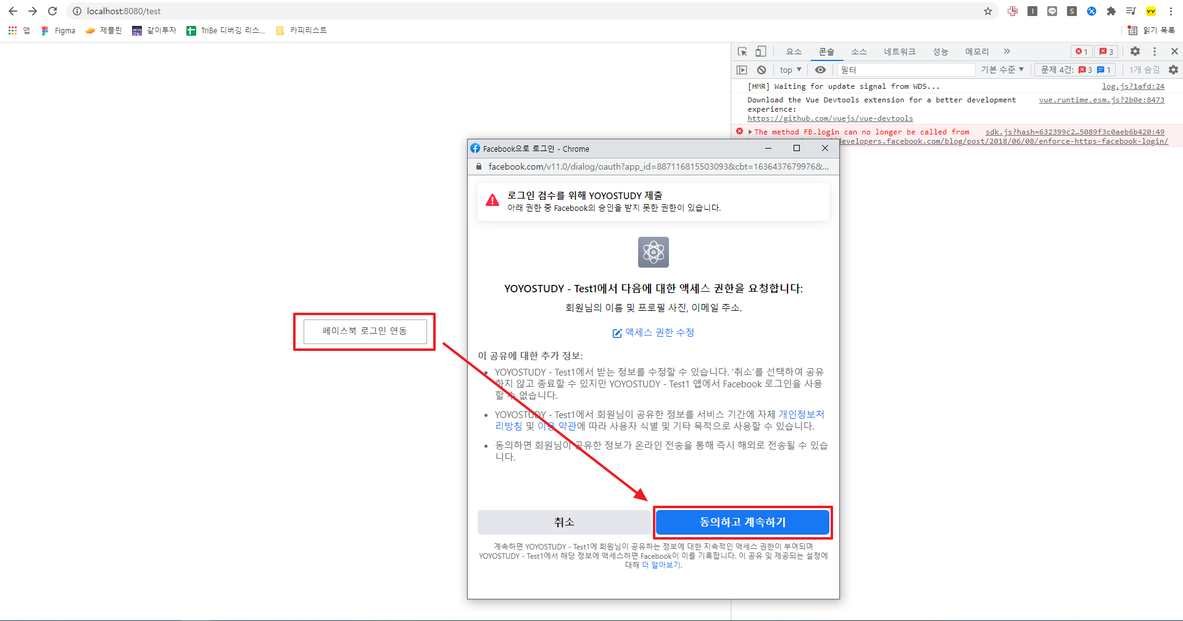Screen dimensions: 1183x621
Task: Switch to the 네트워크 DevTools tab
Action: (900, 51)
